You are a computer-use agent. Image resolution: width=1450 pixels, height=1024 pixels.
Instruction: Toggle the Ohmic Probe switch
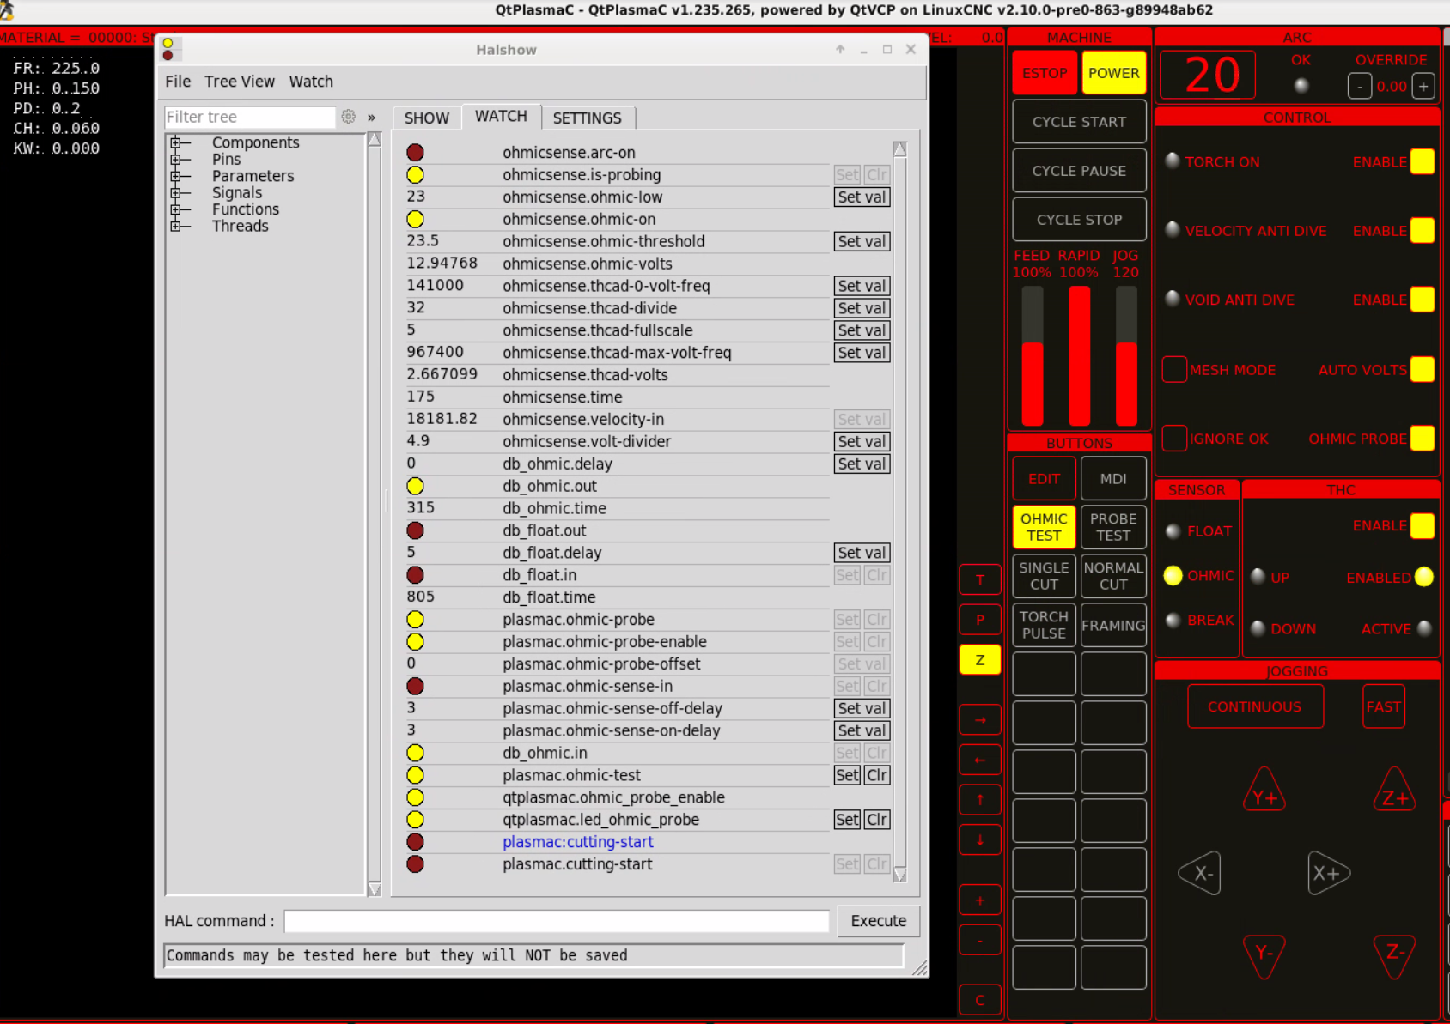(1423, 439)
